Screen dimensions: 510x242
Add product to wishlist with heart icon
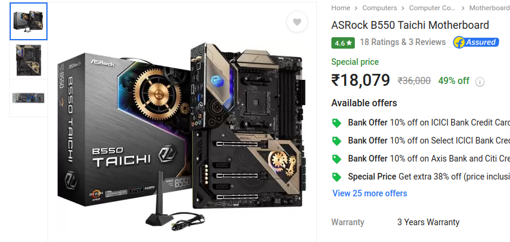click(x=296, y=22)
